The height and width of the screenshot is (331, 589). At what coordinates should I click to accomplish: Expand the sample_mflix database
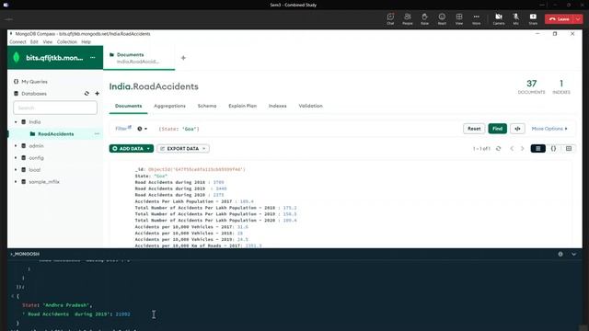[x=16, y=182]
